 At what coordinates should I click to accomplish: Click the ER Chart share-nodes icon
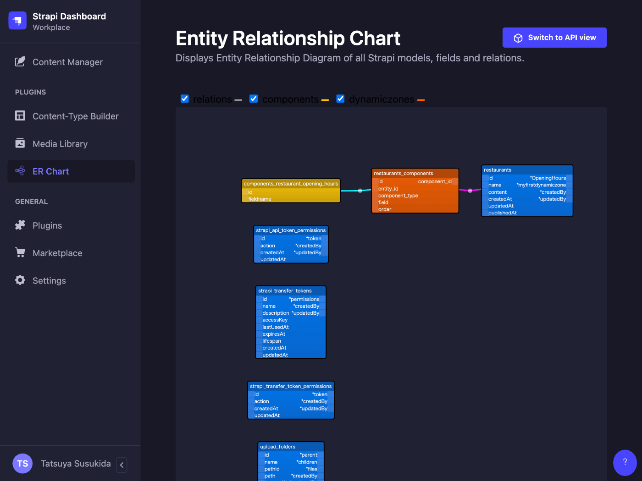pyautogui.click(x=20, y=171)
